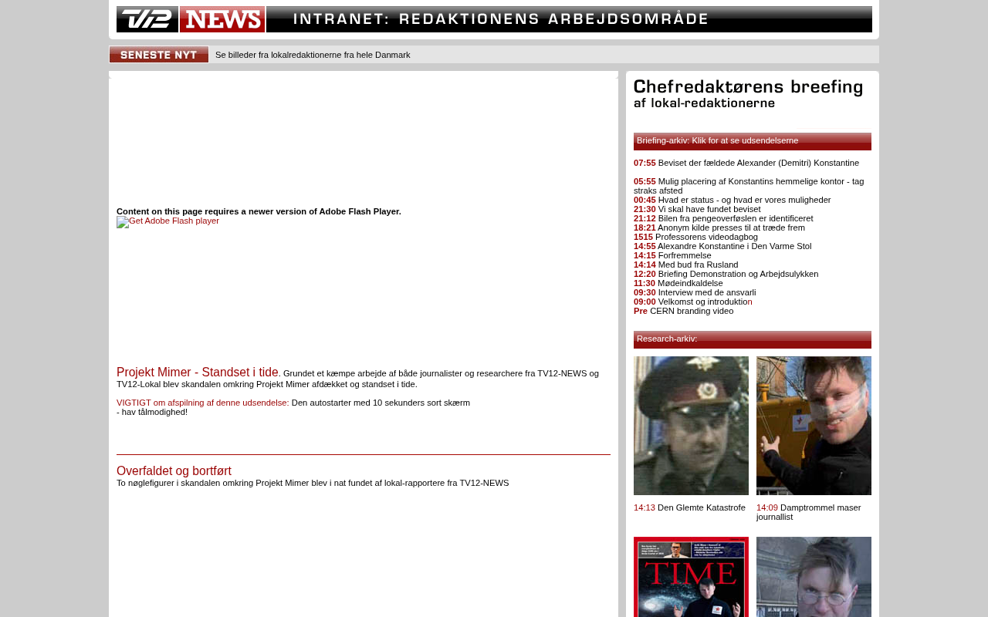The width and height of the screenshot is (988, 617).
Task: Open 07:55 briefing about Beviset der fældede Konstantine
Action: [746, 163]
